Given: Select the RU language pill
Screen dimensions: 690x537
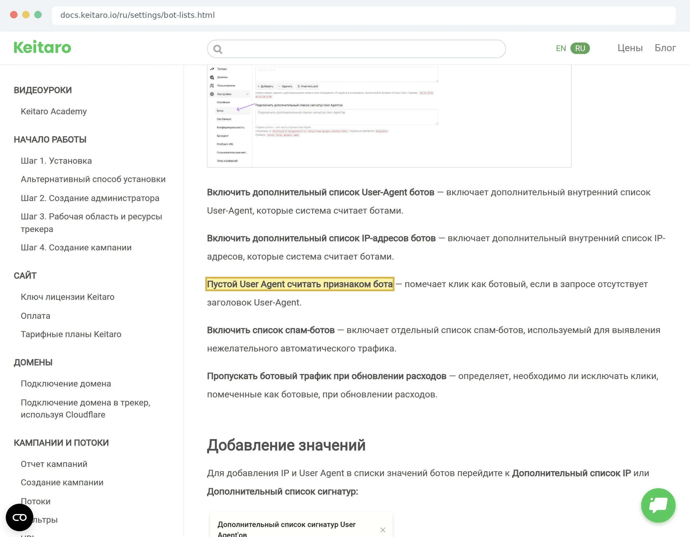Looking at the screenshot, I should point(580,48).
